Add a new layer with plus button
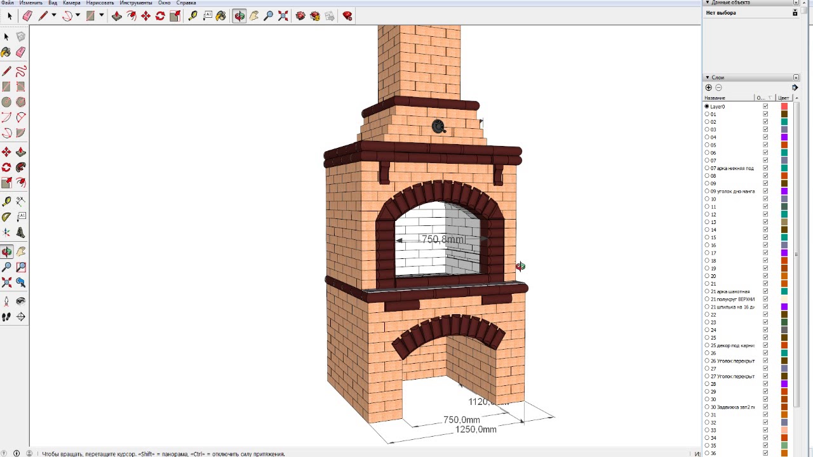The width and height of the screenshot is (813, 457). pos(709,88)
